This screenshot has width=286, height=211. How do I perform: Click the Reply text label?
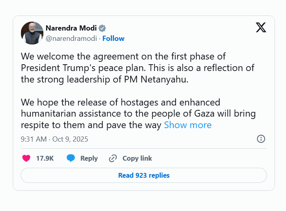click(x=89, y=158)
